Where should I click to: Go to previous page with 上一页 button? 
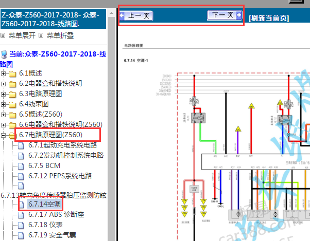136,15
